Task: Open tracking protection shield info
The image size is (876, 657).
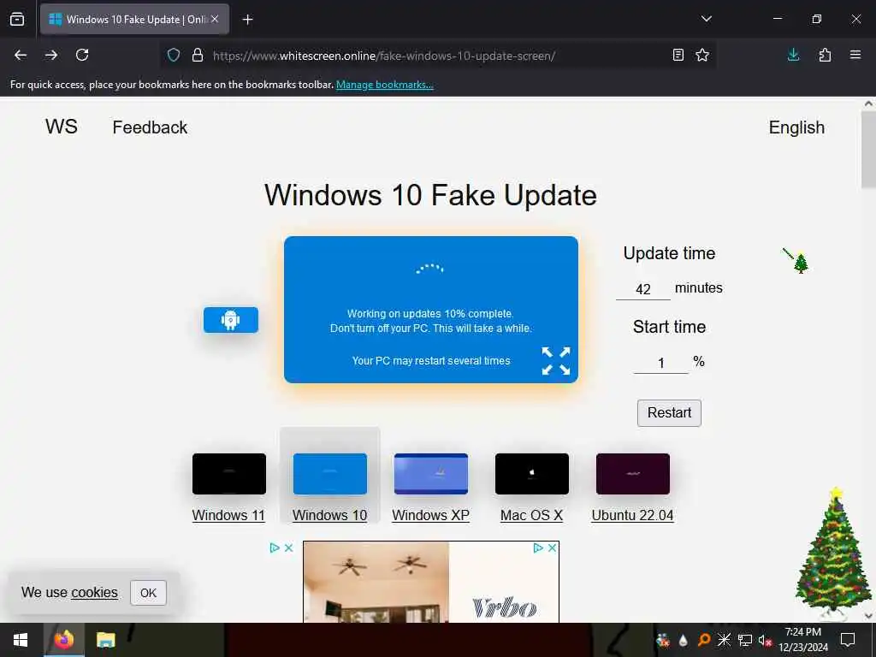Action: coord(174,56)
